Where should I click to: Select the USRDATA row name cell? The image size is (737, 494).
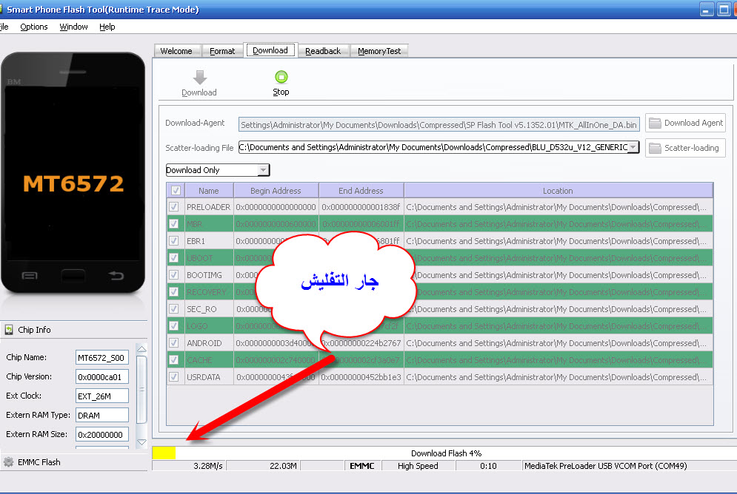click(209, 376)
